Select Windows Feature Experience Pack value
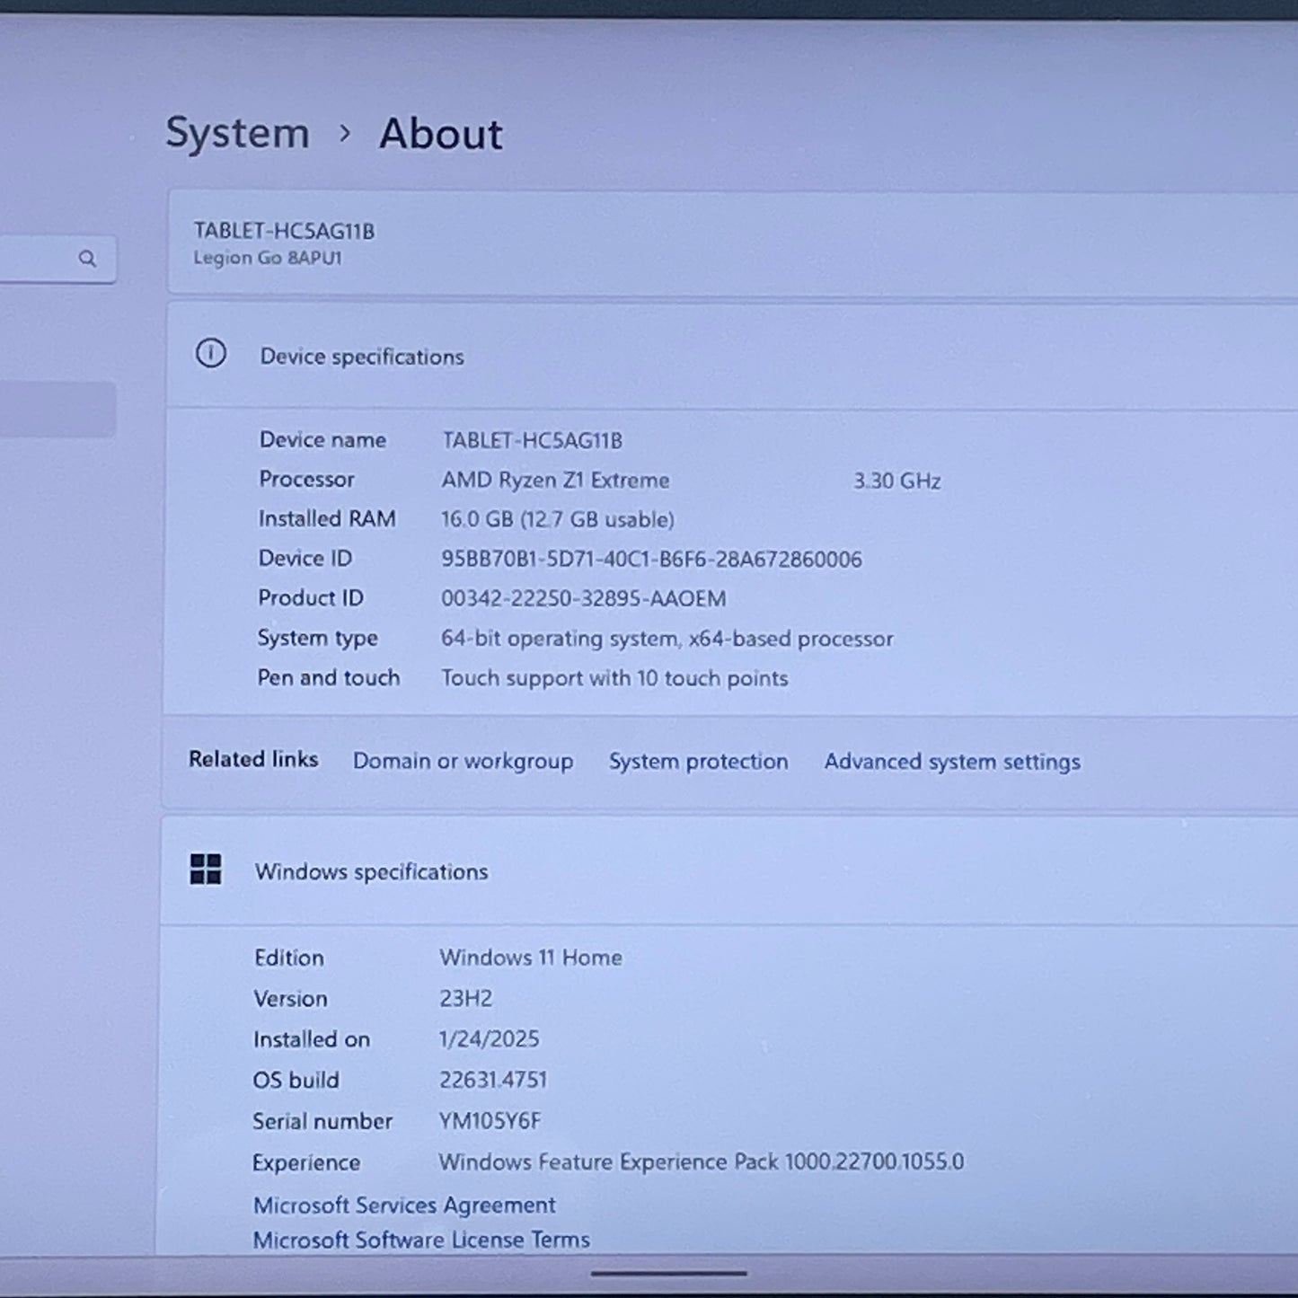This screenshot has width=1298, height=1298. coord(701,1162)
